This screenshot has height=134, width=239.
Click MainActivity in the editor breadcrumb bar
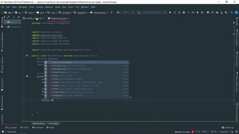click(x=38, y=124)
